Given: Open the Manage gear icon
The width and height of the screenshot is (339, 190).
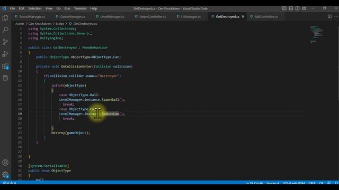Looking at the screenshot, I should coord(5,175).
